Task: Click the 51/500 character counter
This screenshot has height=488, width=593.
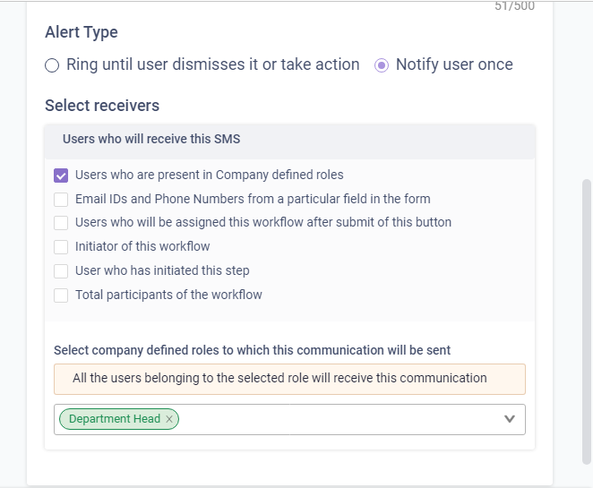Action: 514,6
